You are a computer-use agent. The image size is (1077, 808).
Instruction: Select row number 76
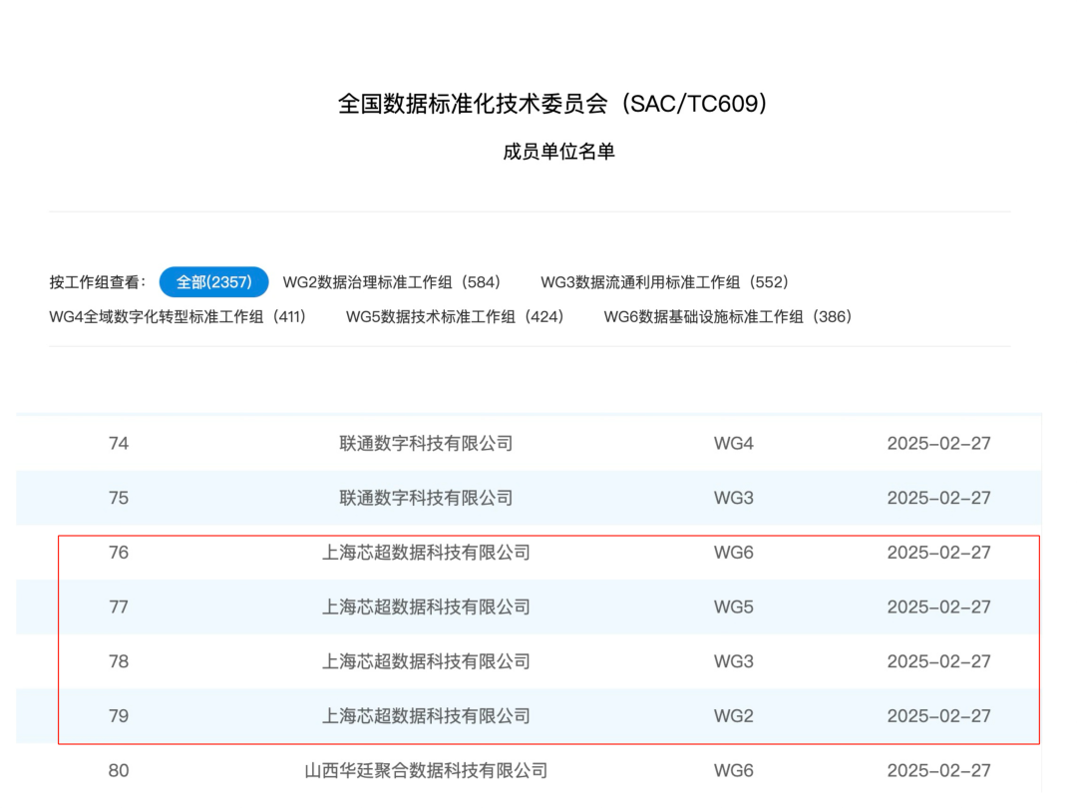pyautogui.click(x=118, y=553)
